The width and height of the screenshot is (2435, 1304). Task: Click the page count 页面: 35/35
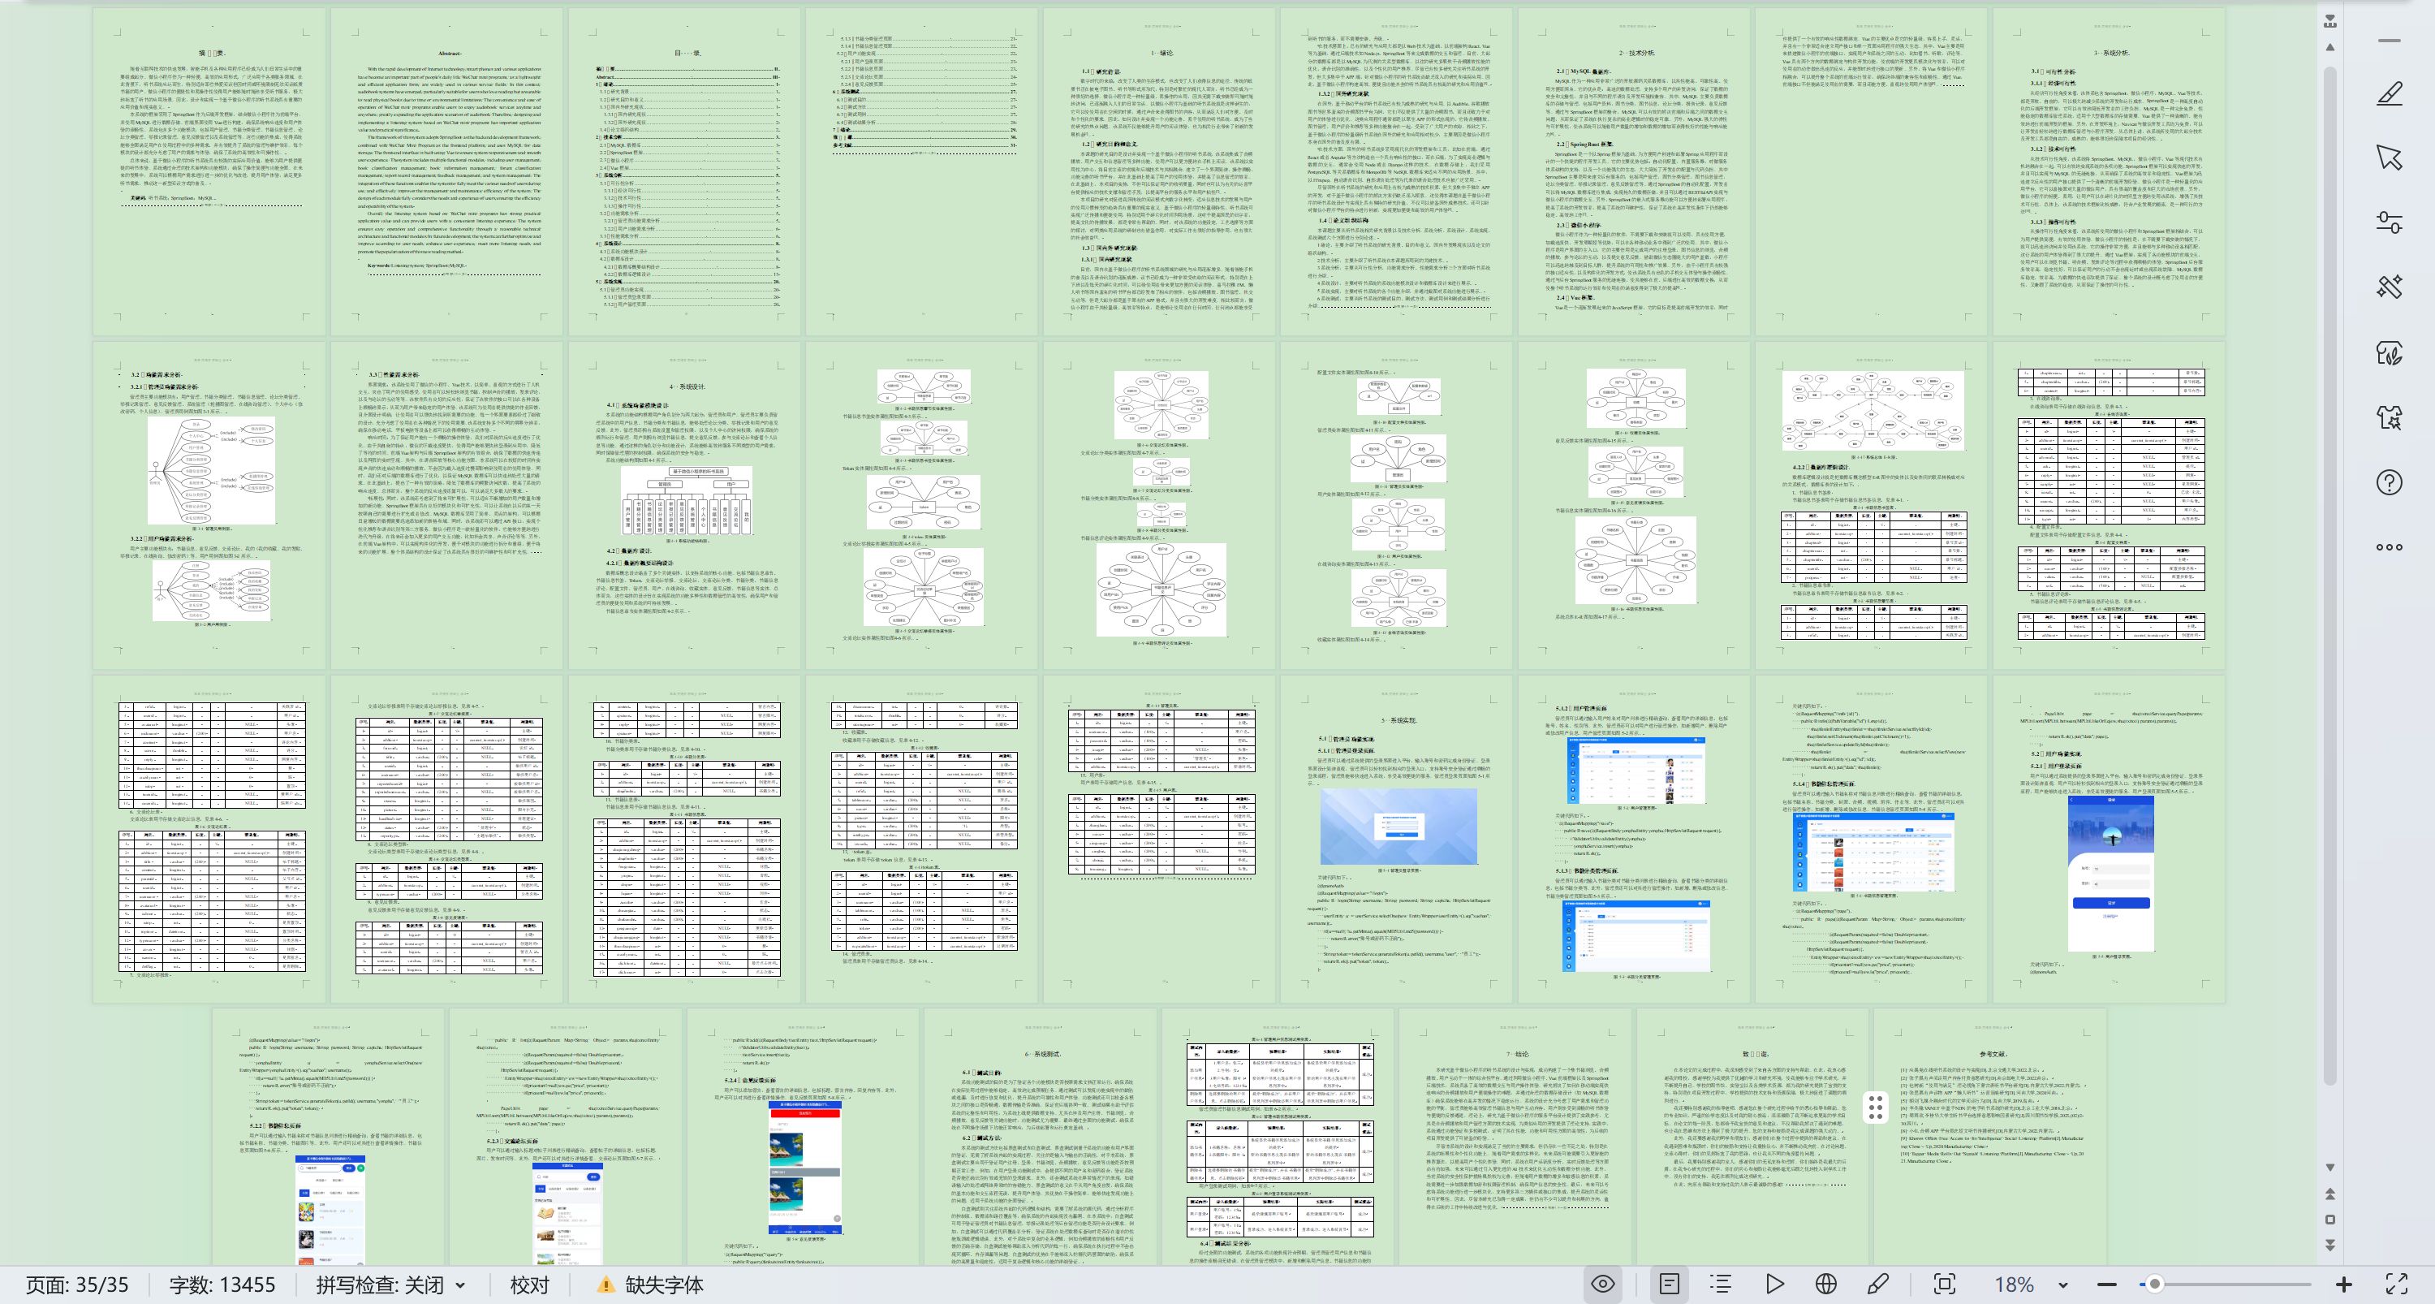pyautogui.click(x=76, y=1285)
